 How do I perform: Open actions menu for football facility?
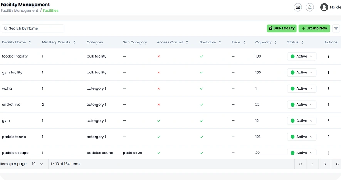pos(328,57)
